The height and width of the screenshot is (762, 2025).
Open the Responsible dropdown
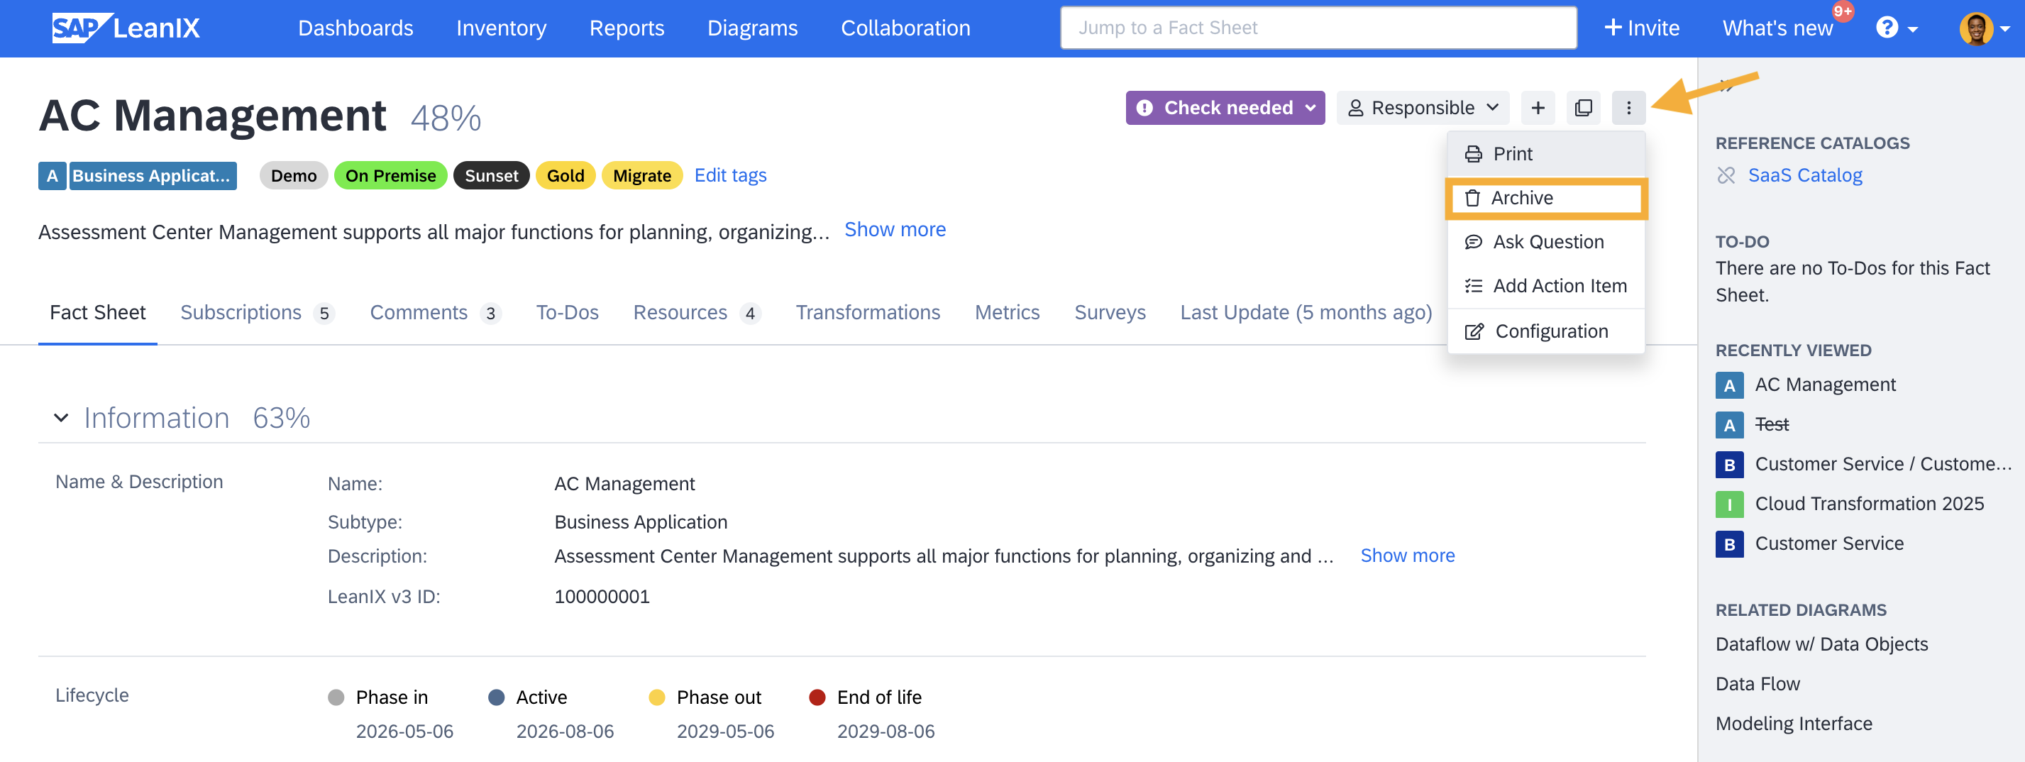tap(1422, 108)
